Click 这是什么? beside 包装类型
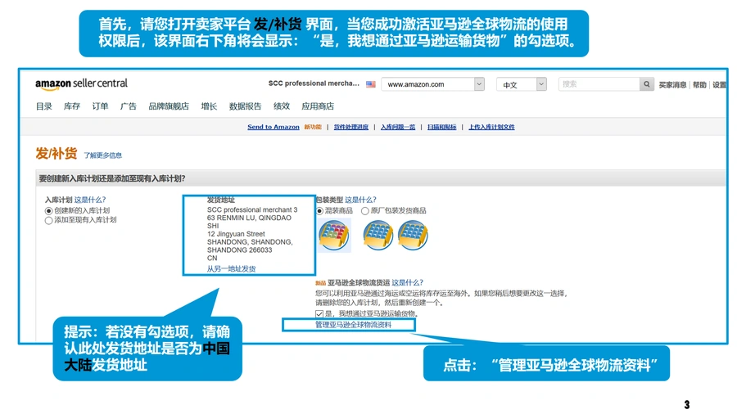Screen dimensions: 737x414 pyautogui.click(x=360, y=200)
